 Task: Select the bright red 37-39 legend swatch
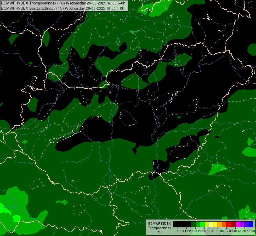tap(229, 224)
